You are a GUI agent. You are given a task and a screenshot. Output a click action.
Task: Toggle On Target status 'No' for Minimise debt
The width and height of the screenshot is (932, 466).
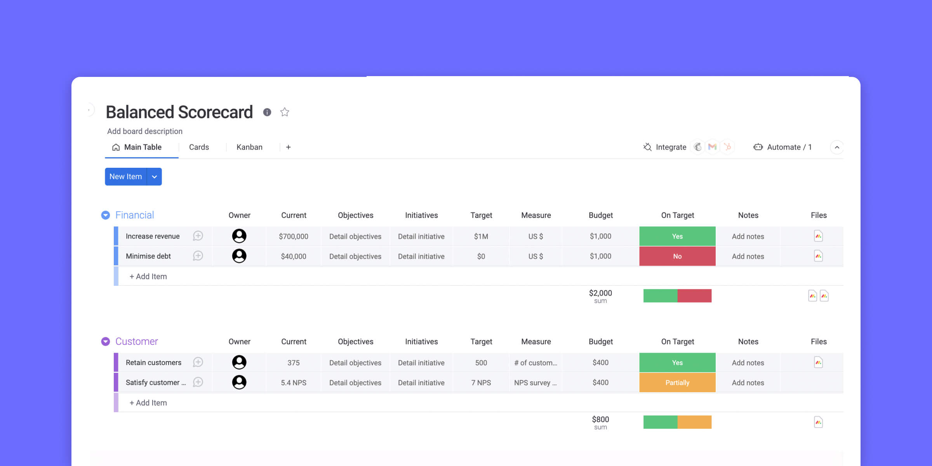677,256
